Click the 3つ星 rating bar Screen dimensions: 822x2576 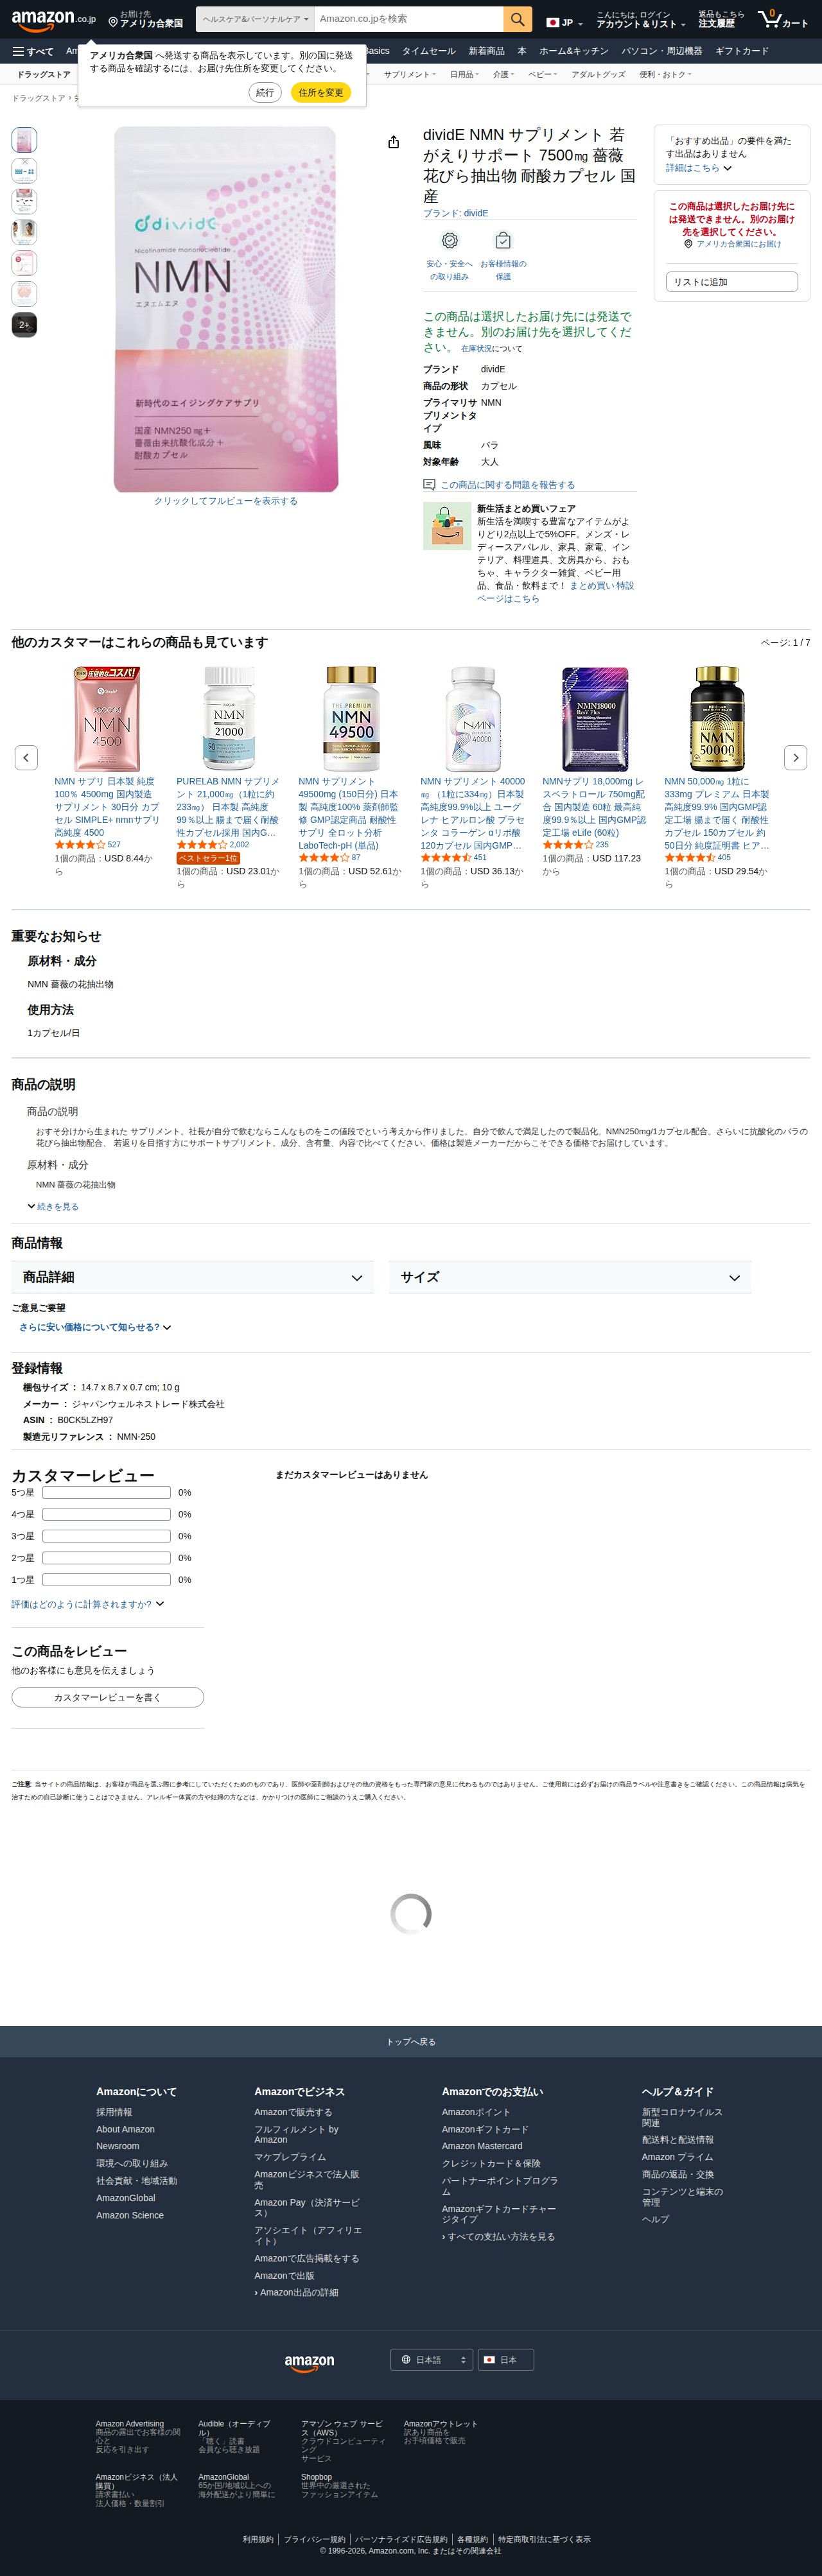coord(106,1536)
